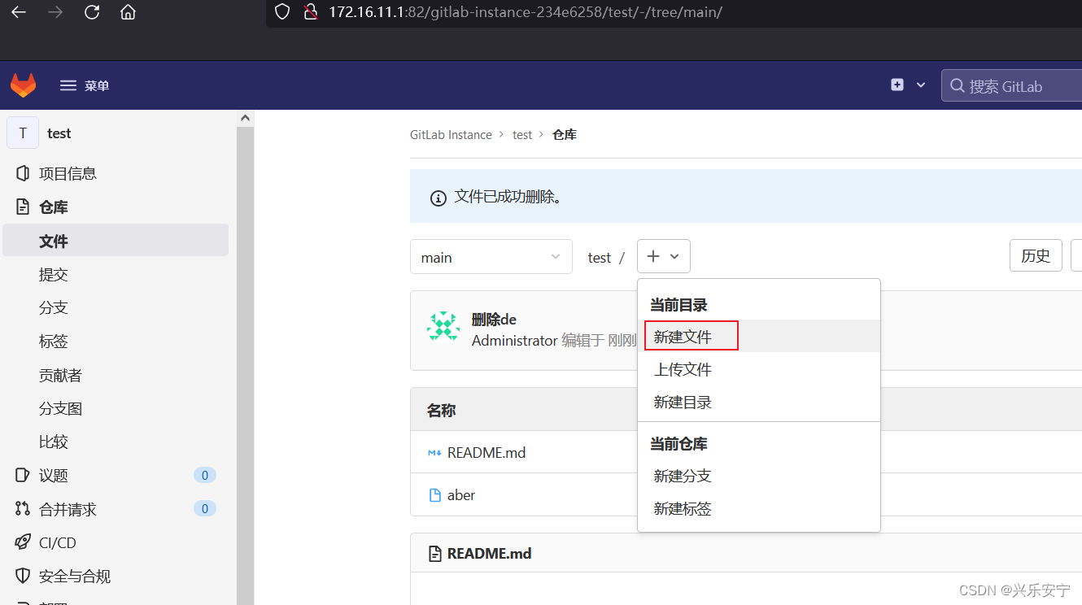Open 合并请求 in the sidebar
The width and height of the screenshot is (1082, 605).
click(68, 510)
